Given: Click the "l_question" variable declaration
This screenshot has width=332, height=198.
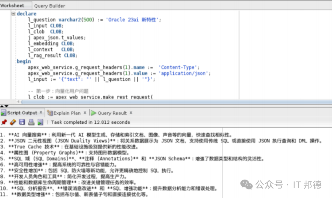Looking at the screenshot, I should 42,20.
